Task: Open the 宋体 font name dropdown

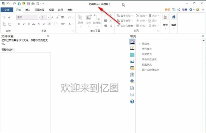Action: (x=39, y=17)
